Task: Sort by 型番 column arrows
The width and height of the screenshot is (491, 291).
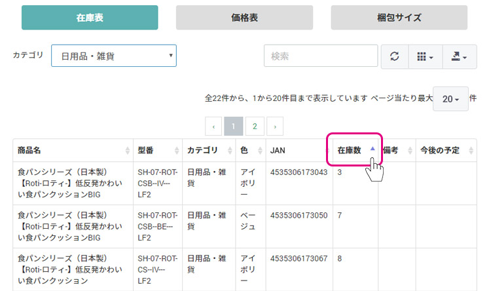Action: 177,151
